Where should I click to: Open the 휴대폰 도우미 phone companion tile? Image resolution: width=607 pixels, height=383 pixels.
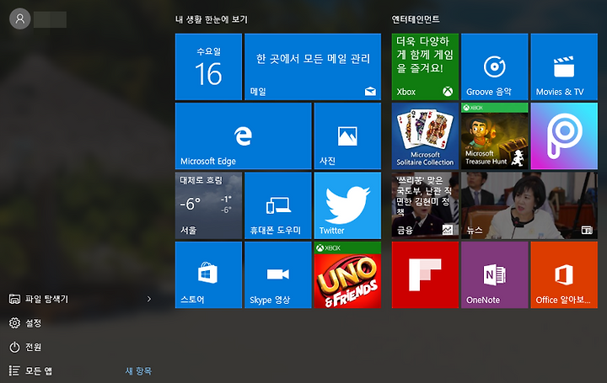278,205
